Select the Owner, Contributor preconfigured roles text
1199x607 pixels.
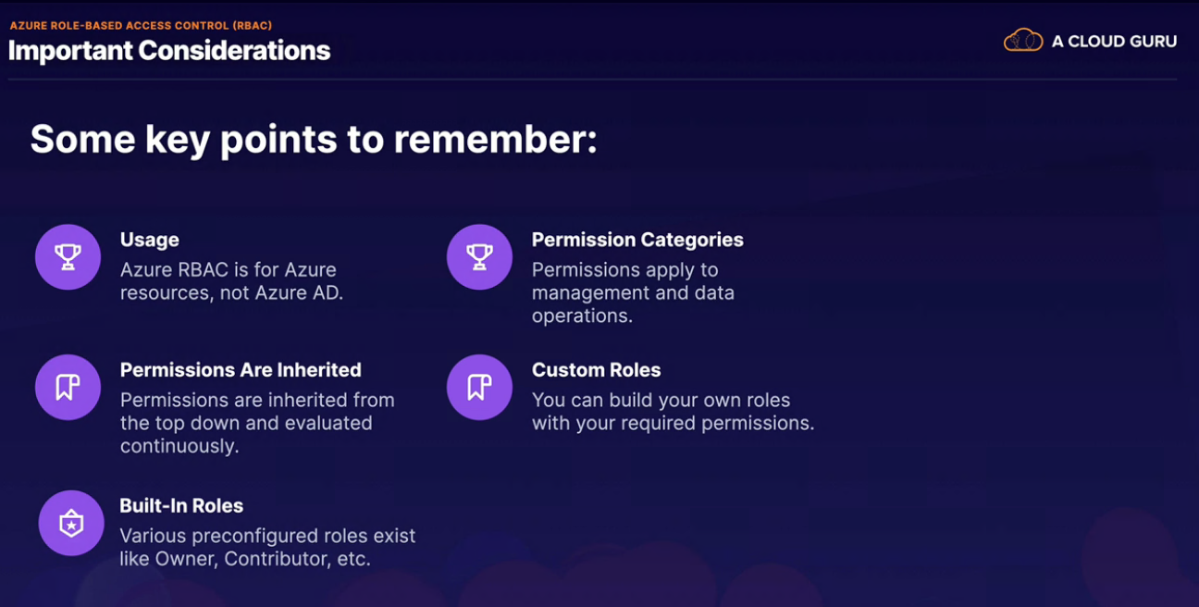click(267, 548)
